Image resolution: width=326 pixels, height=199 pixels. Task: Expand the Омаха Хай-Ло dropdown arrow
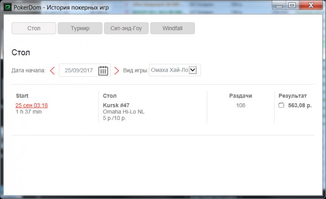(193, 70)
